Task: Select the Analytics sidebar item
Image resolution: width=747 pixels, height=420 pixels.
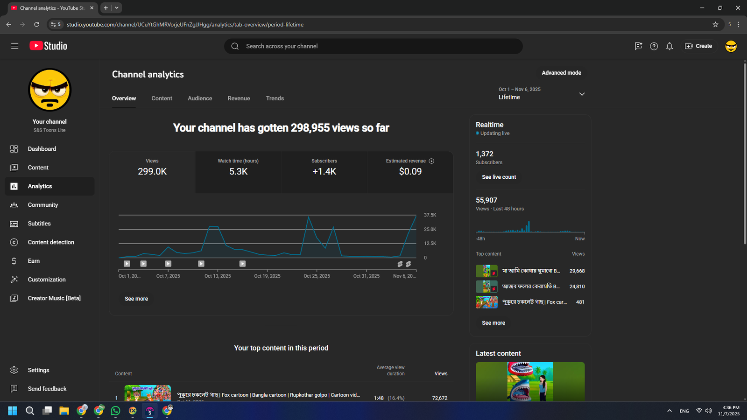Action: click(x=49, y=186)
